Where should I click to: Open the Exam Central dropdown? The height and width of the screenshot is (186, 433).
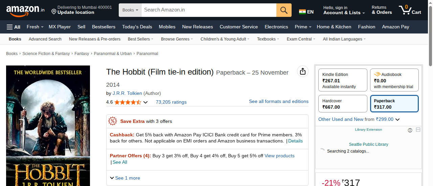(301, 39)
